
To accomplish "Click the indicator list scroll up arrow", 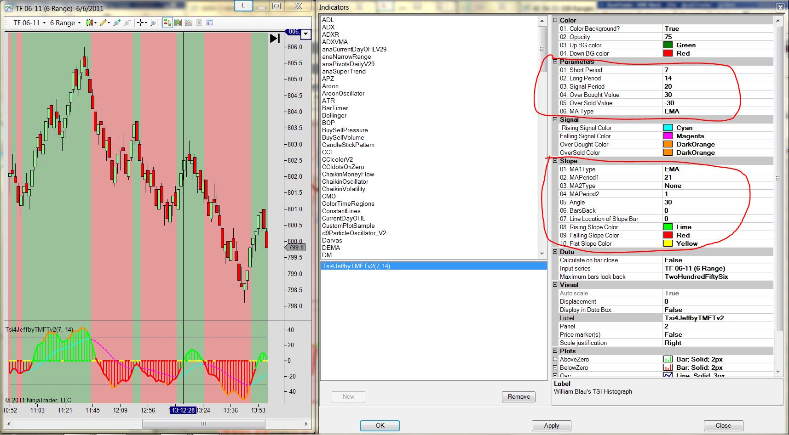I will (x=542, y=21).
